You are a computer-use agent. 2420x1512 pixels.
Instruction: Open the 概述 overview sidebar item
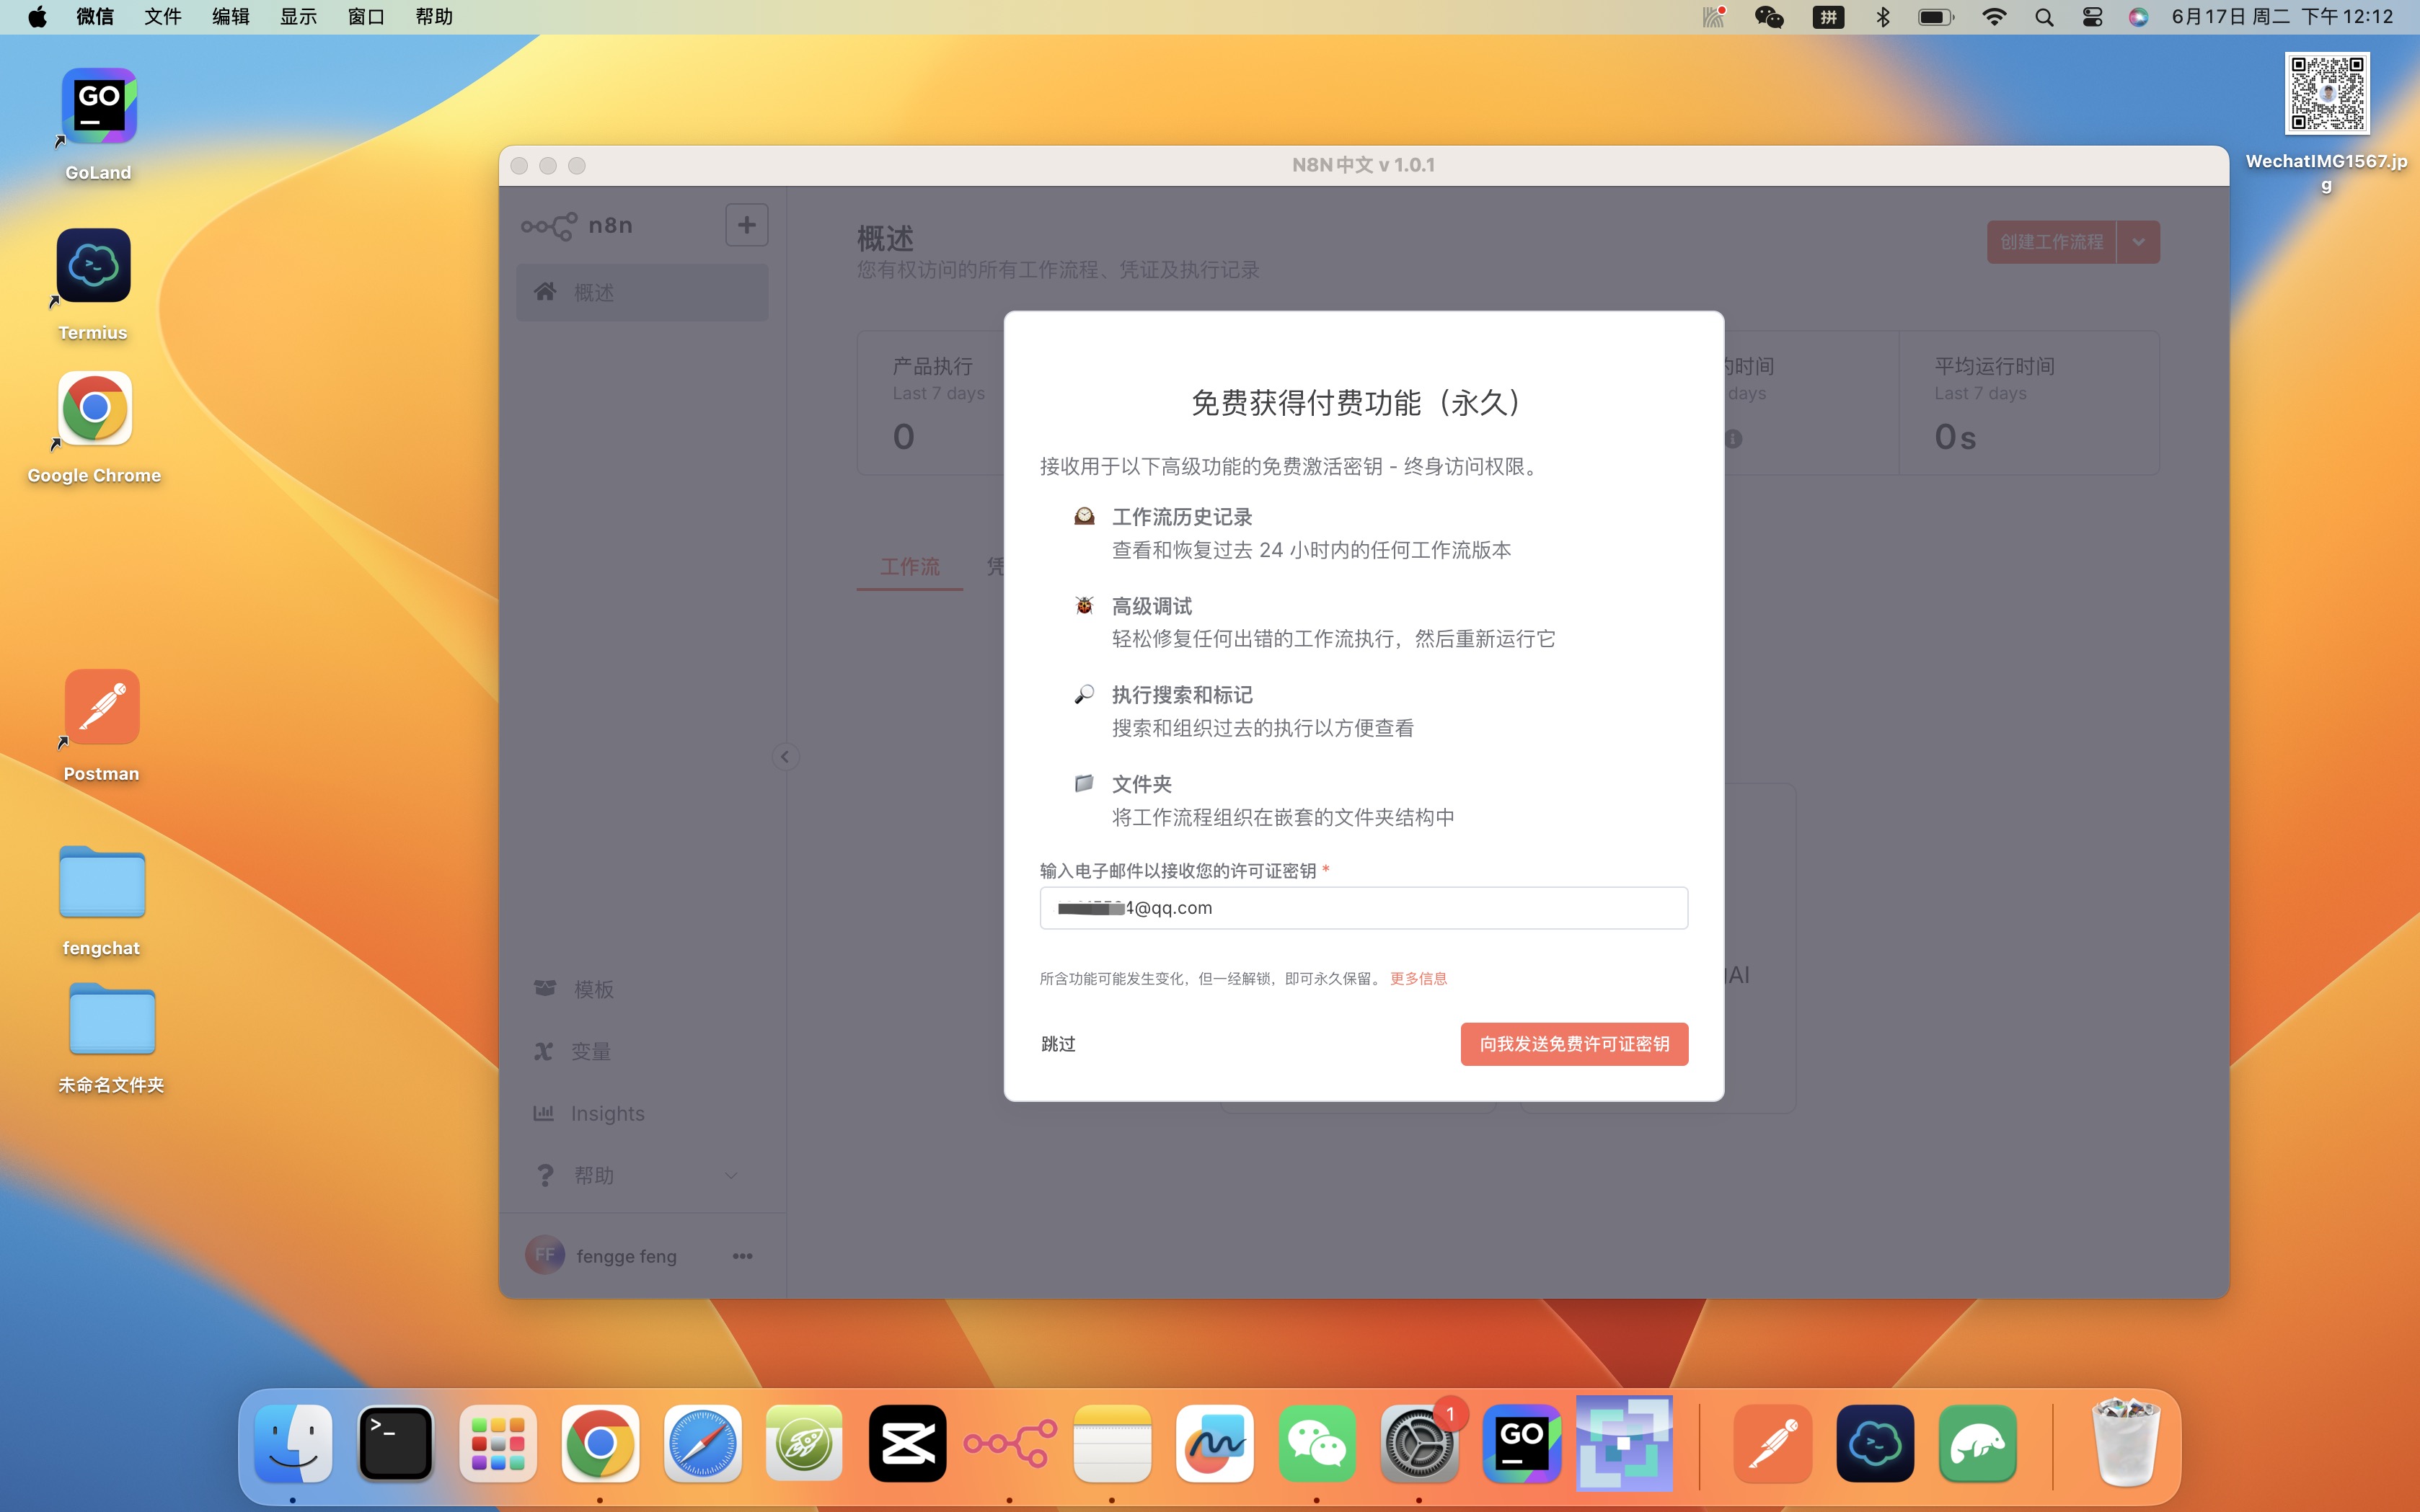[642, 292]
